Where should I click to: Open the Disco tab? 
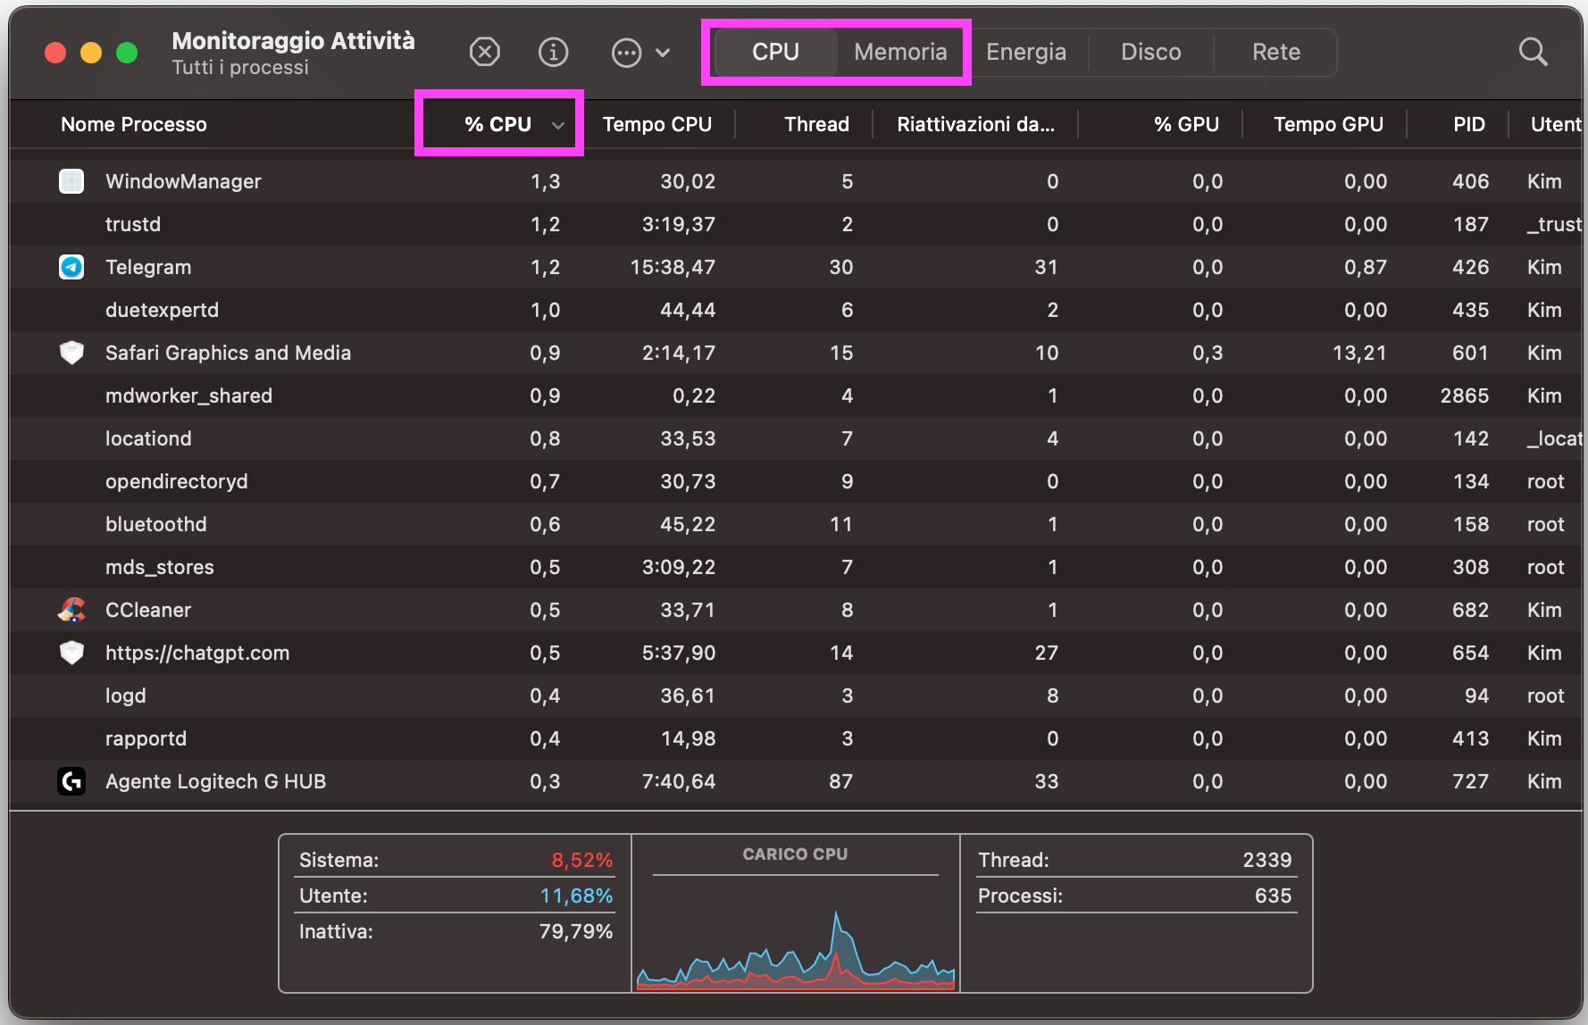pyautogui.click(x=1150, y=52)
